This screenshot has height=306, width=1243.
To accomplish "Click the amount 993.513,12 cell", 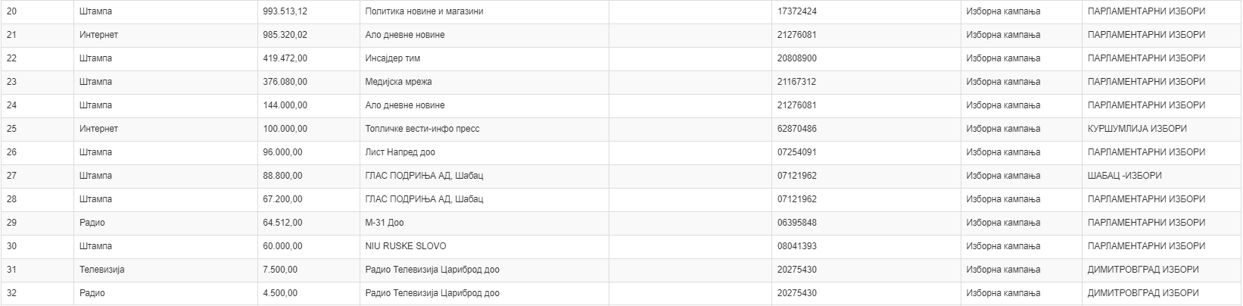I will [285, 11].
